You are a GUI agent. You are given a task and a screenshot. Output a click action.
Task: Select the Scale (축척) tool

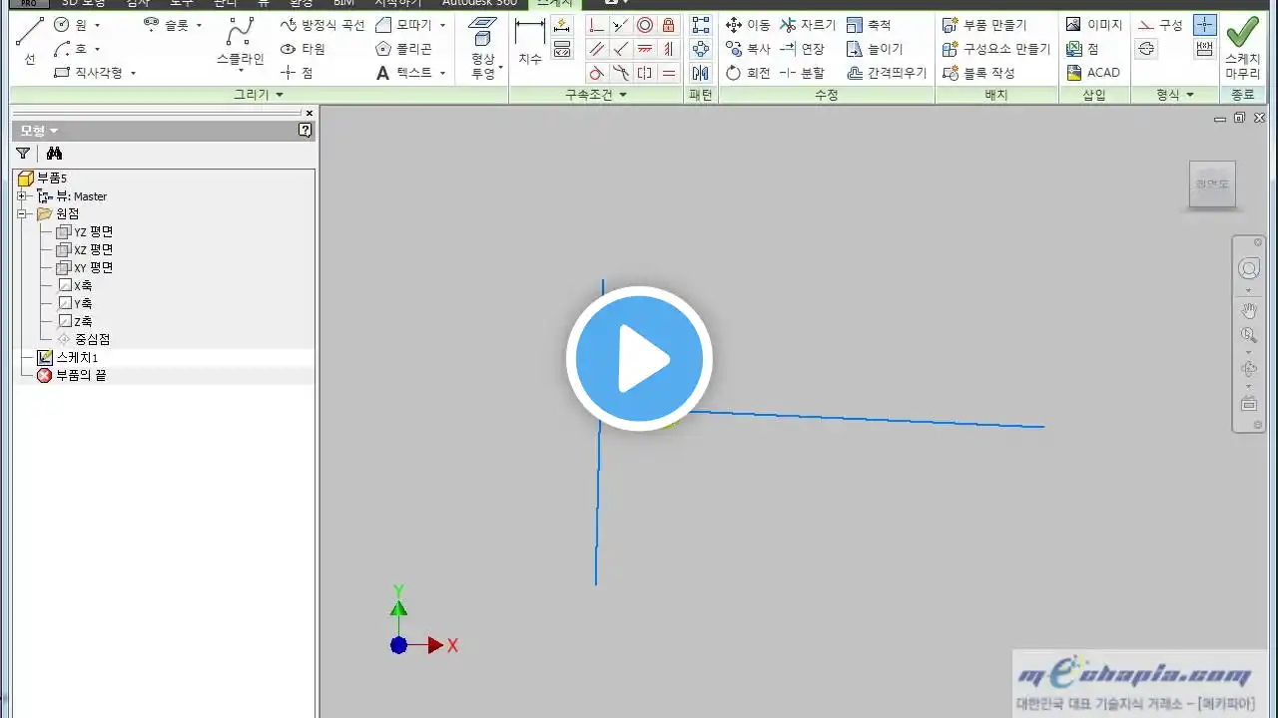[x=869, y=25]
